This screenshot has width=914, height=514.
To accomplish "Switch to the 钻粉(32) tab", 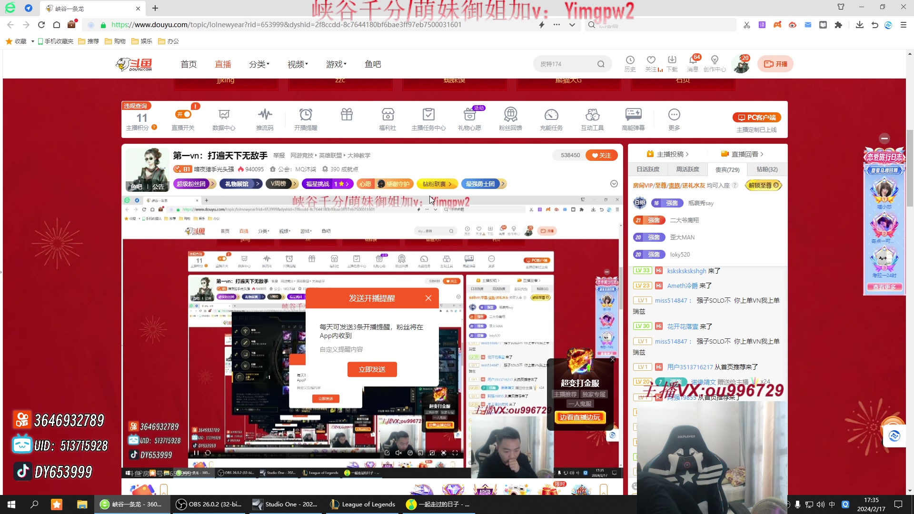I will point(767,169).
